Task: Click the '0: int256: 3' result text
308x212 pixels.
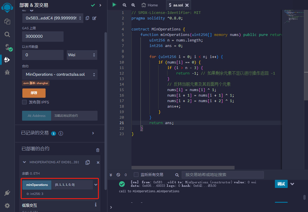Action: click(35, 194)
